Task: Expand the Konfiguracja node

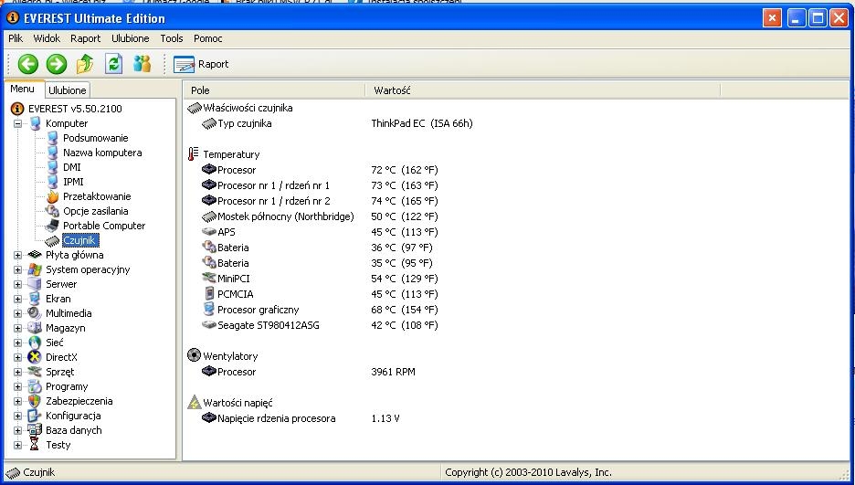Action: [17, 416]
